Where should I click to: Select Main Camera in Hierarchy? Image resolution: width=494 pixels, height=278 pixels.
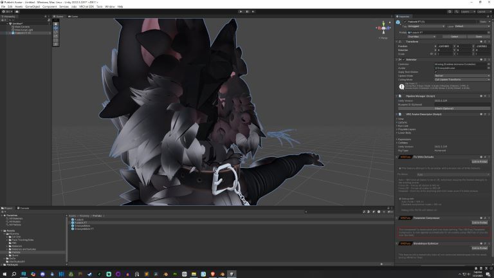(x=22, y=27)
